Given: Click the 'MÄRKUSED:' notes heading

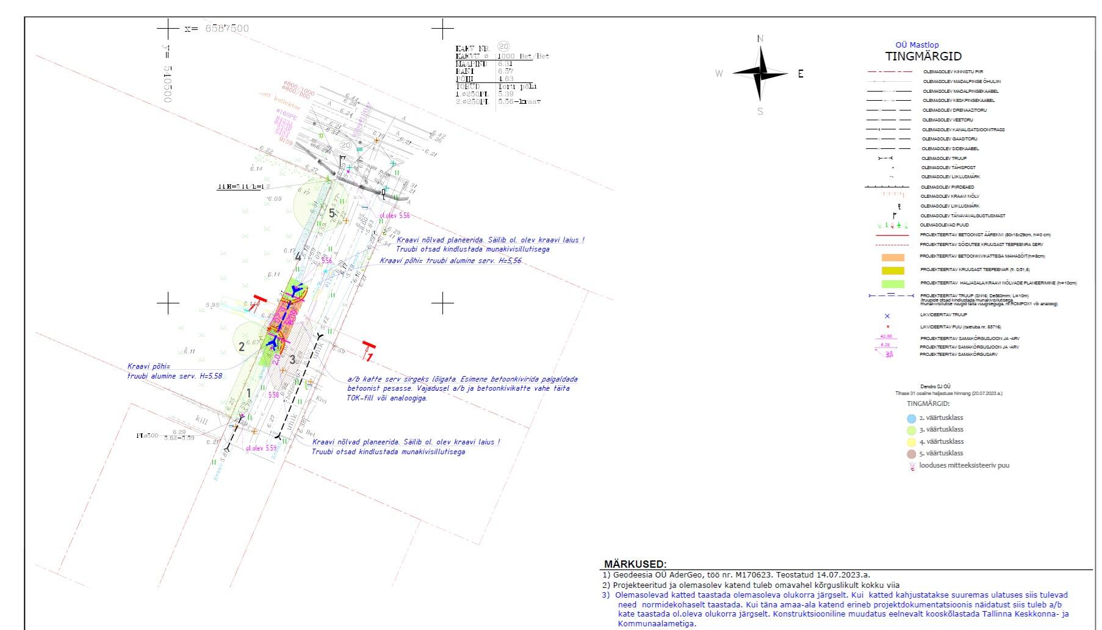Looking at the screenshot, I should (x=635, y=564).
